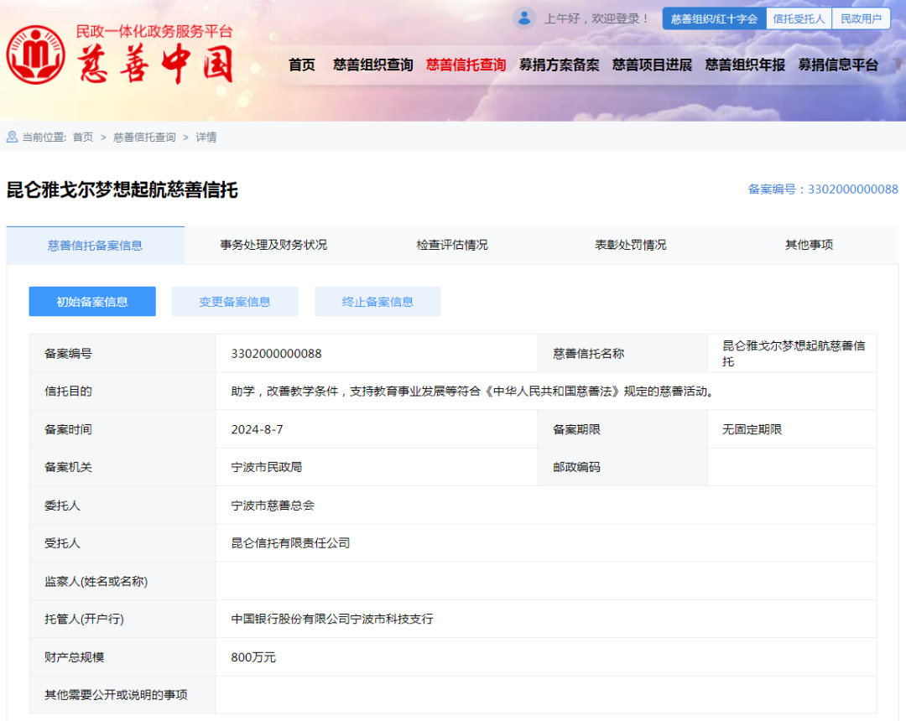Image resolution: width=906 pixels, height=721 pixels.
Task: Show the 变更备案信息 section
Action: pos(235,302)
